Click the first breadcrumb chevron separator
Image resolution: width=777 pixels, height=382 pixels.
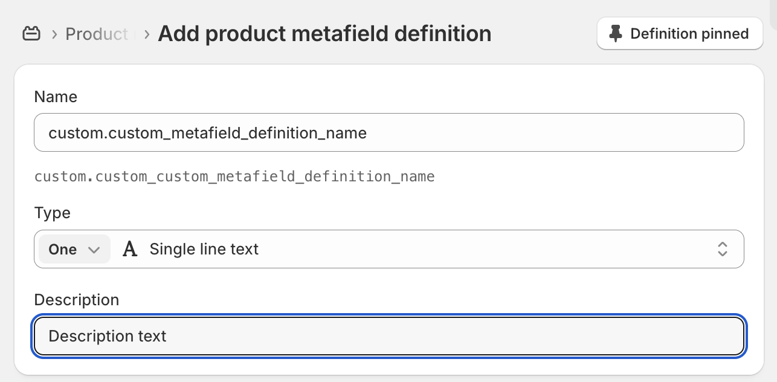[54, 34]
